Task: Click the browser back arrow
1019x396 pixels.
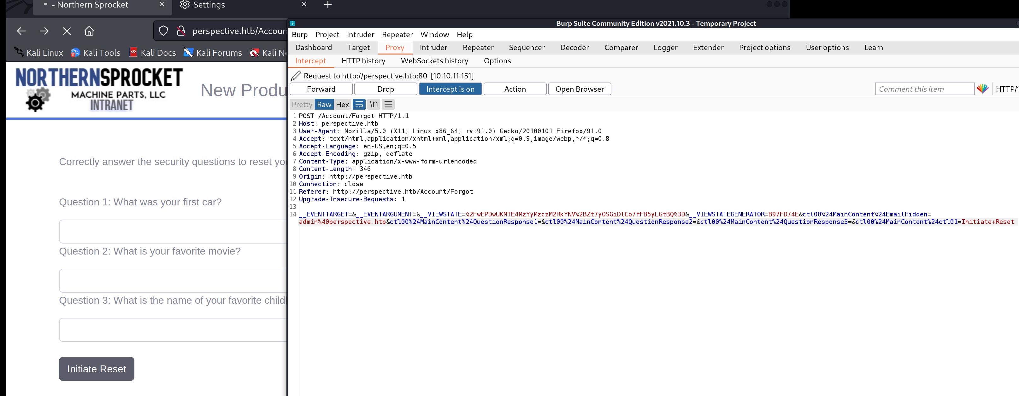Action: [21, 31]
